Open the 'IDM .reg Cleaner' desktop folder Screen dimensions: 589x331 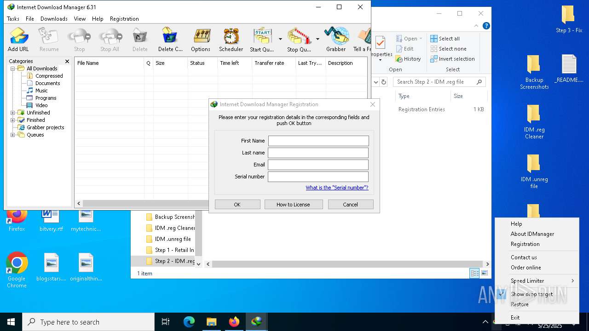point(534,122)
